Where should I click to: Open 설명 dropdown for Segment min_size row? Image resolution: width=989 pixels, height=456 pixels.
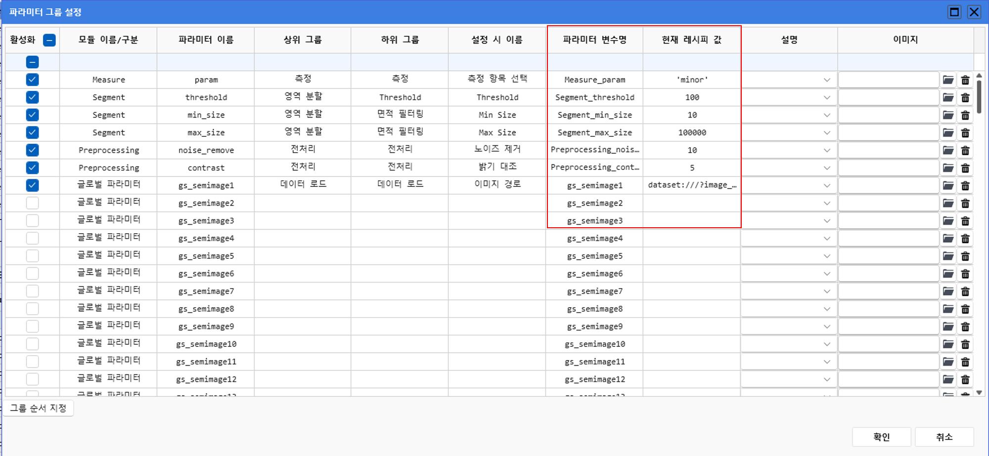click(826, 115)
